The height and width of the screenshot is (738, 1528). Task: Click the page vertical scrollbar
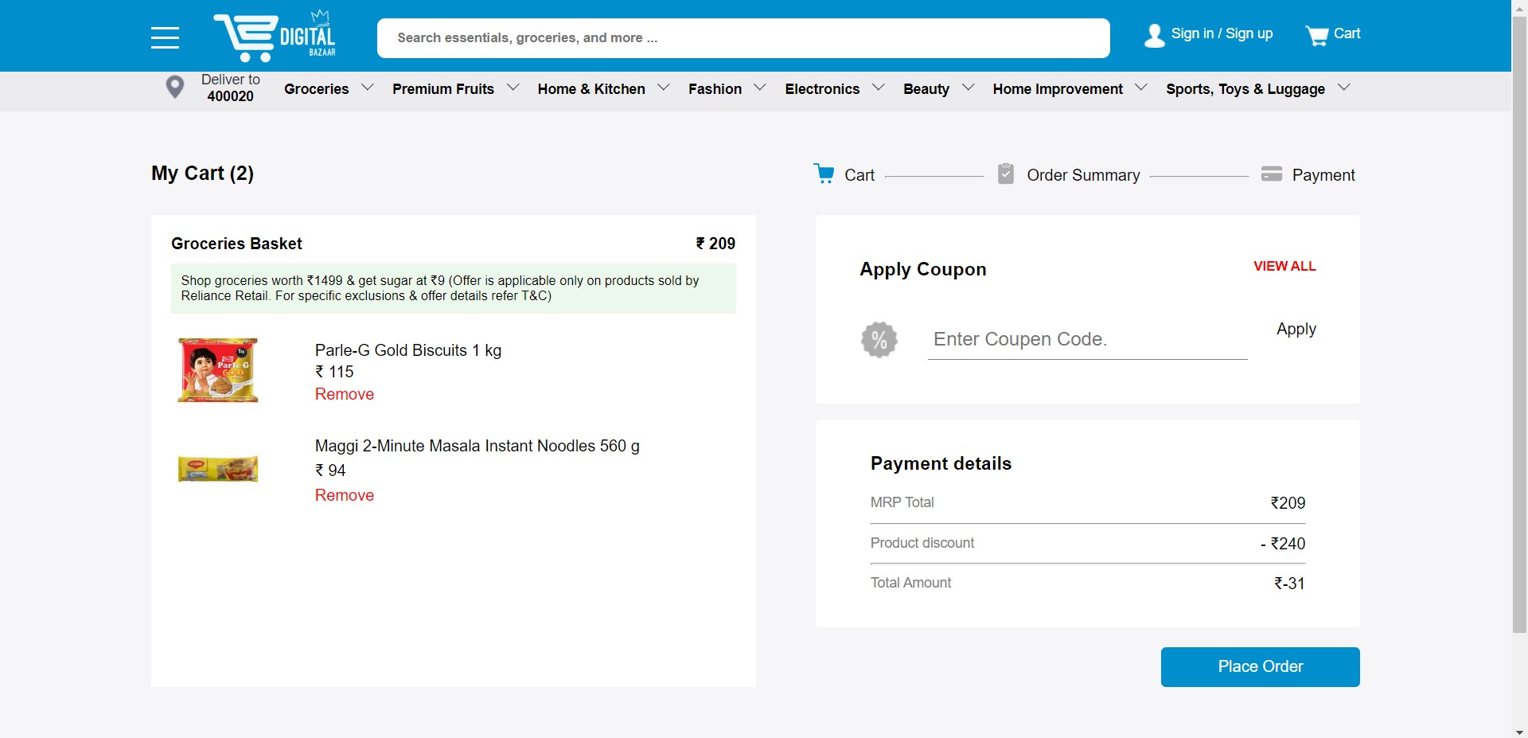(1519, 325)
